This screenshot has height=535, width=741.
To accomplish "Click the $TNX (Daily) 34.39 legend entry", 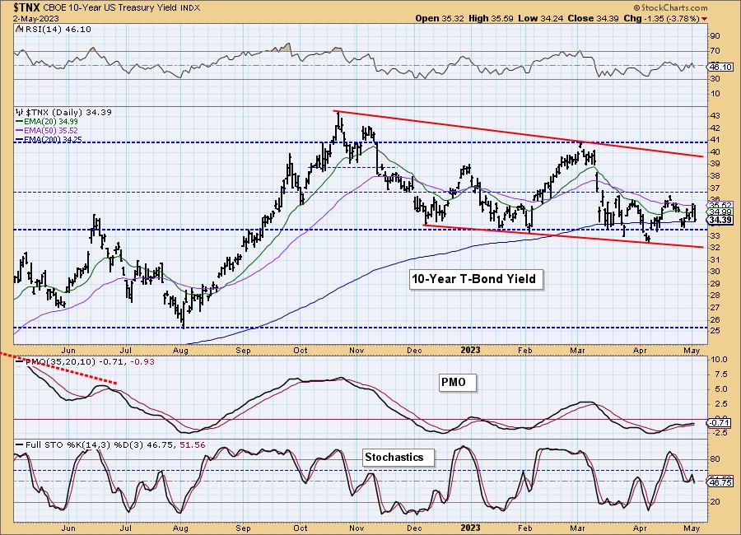I will (x=68, y=112).
